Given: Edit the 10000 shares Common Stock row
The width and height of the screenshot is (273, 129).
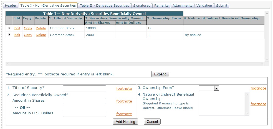Looking at the screenshot, I should point(17,28).
